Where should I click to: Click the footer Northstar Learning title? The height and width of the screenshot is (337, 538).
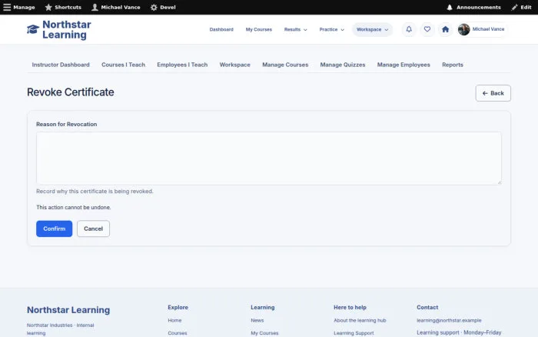(68, 310)
